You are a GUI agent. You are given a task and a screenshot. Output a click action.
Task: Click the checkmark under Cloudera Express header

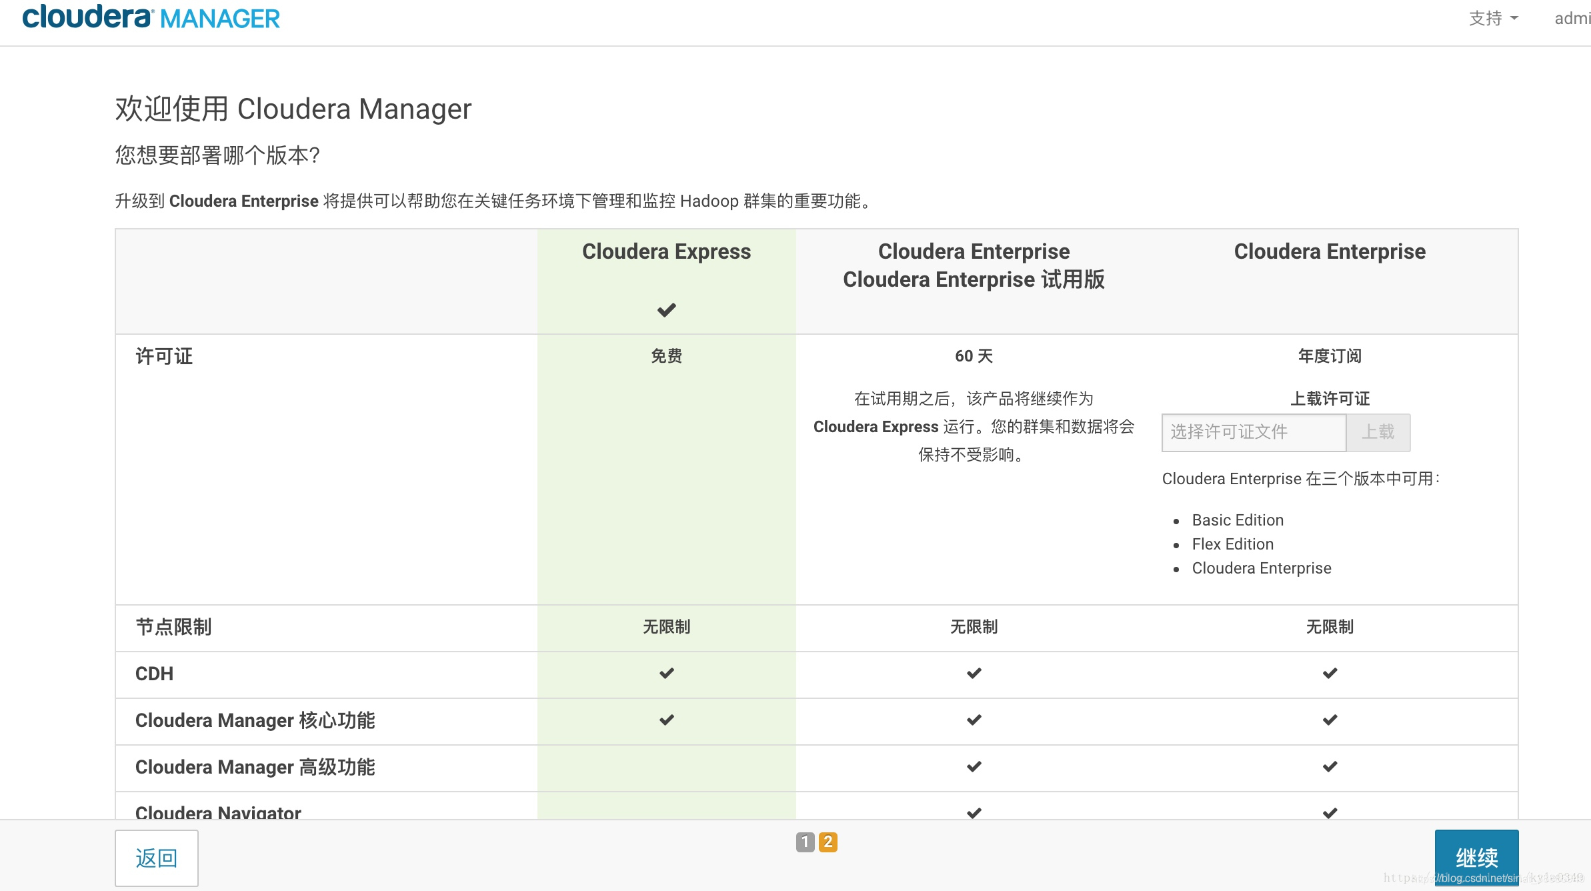click(666, 310)
